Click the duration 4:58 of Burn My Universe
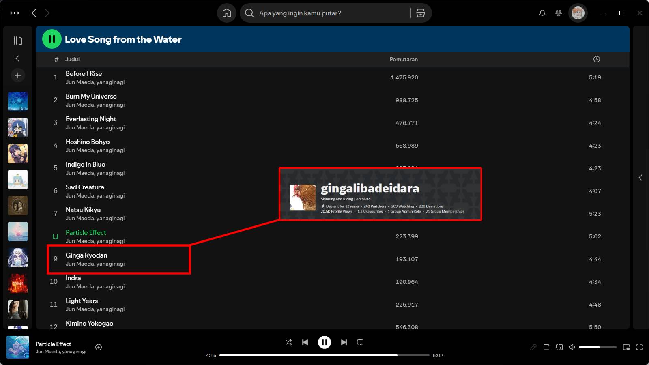This screenshot has height=365, width=649. pos(595,100)
